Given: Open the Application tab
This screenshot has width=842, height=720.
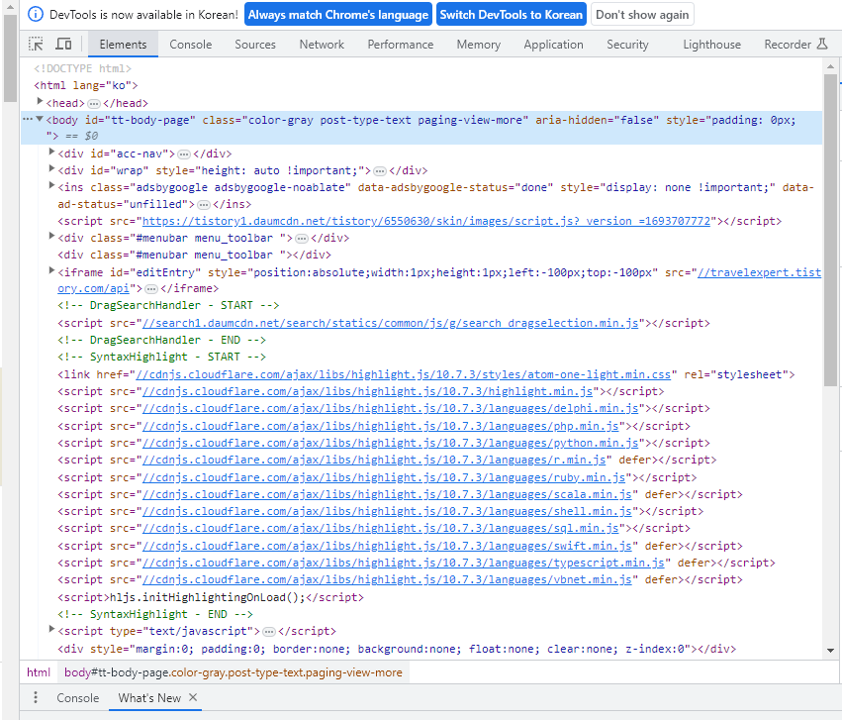Looking at the screenshot, I should 554,44.
